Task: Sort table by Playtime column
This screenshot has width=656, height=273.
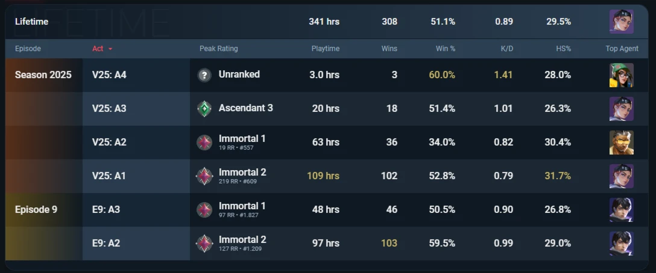Action: coord(326,49)
